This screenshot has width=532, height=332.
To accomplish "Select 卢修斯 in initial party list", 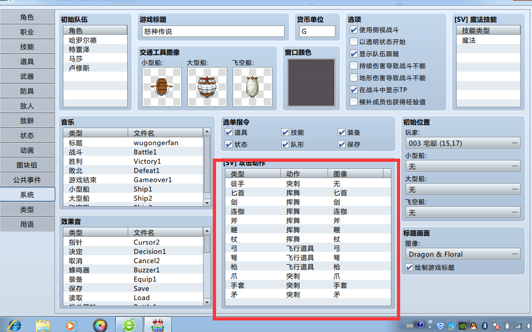I will [95, 68].
